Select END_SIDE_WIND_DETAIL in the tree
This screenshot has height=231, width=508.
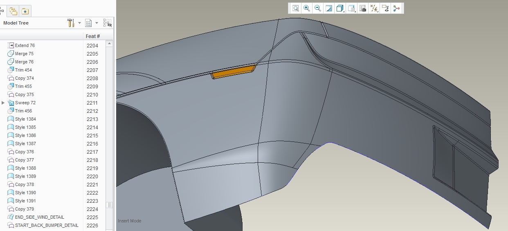[40, 217]
